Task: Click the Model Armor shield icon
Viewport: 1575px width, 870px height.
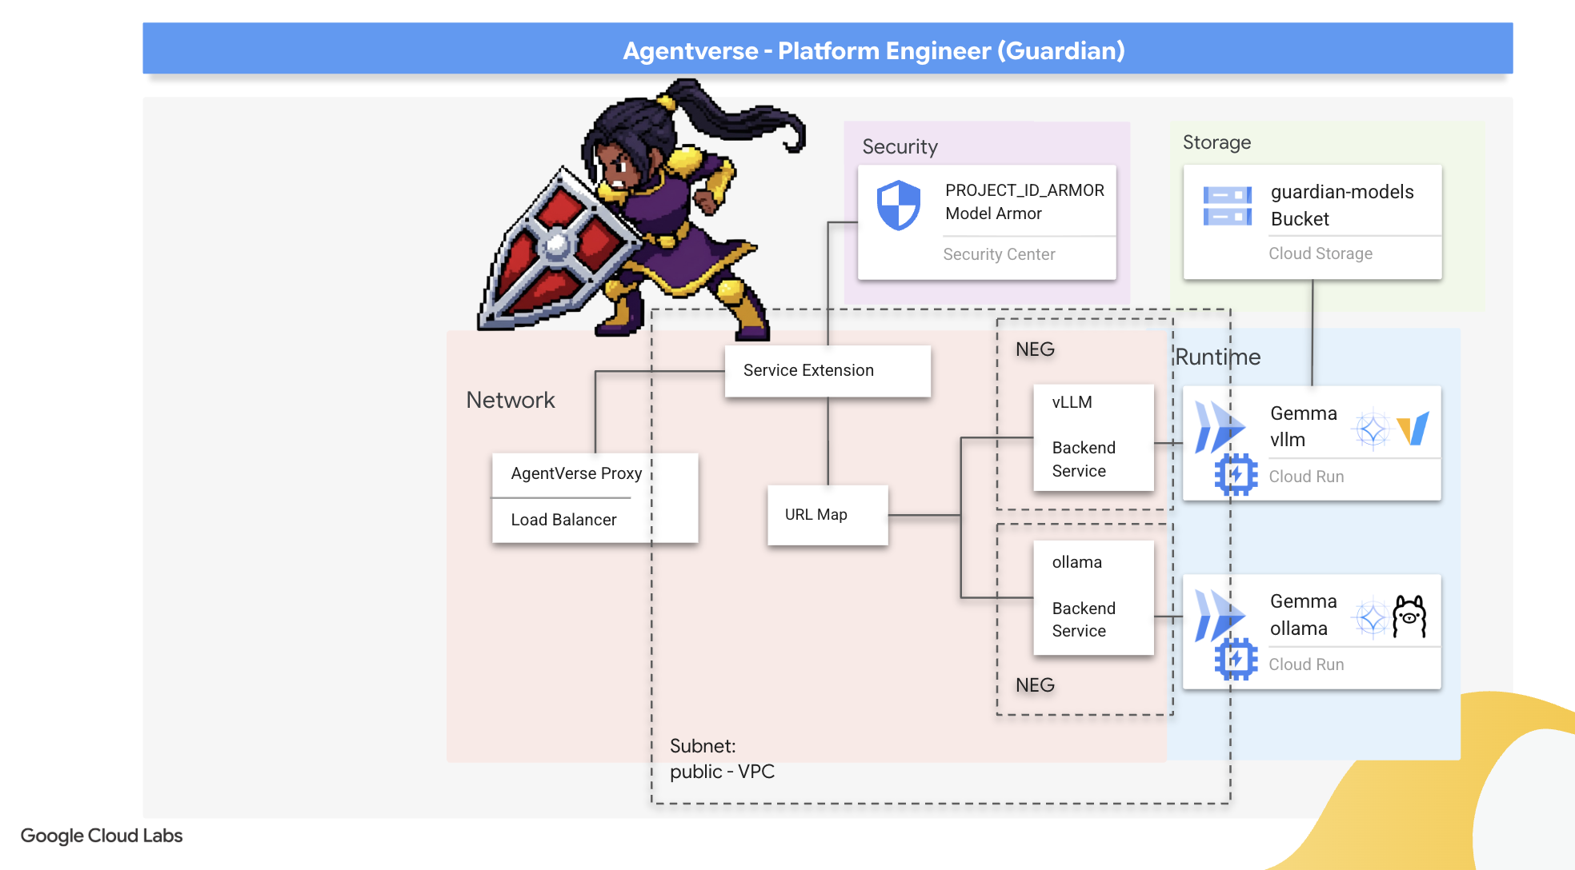Action: (x=898, y=205)
